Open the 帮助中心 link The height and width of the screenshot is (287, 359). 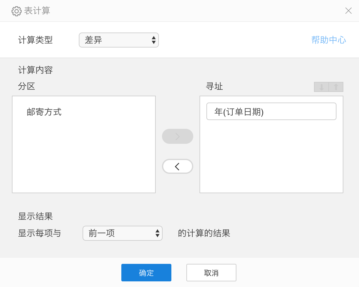pyautogui.click(x=328, y=40)
